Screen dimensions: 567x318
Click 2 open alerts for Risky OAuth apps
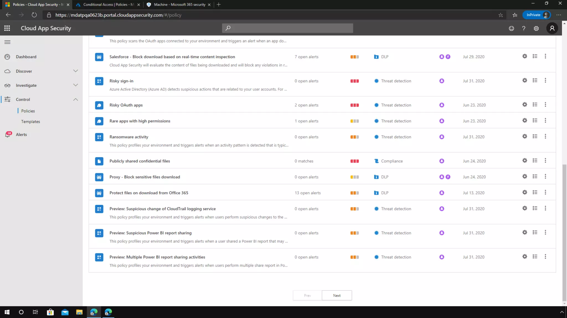pos(306,105)
